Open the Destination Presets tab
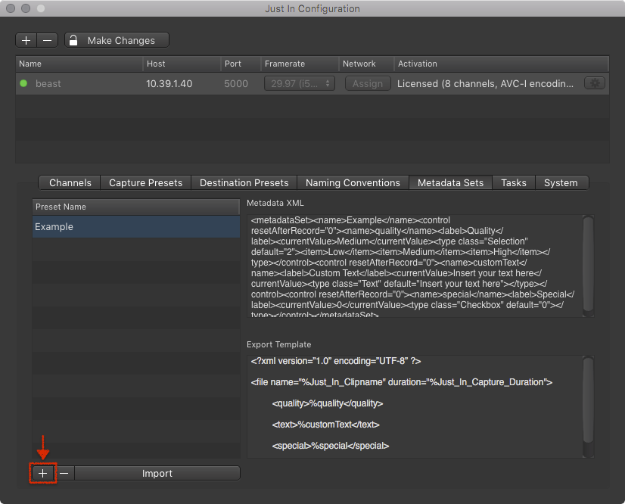Screen dimensions: 625x504 pyautogui.click(x=244, y=182)
